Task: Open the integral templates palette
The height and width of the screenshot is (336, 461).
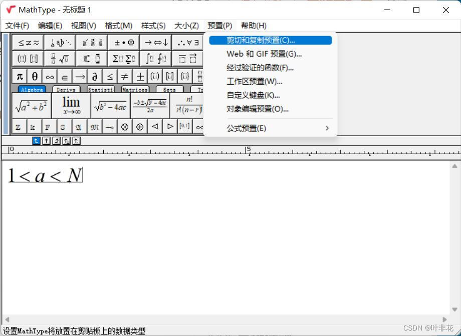Action: point(156,59)
